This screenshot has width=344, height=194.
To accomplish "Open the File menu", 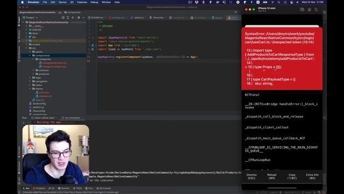I will [x=45, y=2].
